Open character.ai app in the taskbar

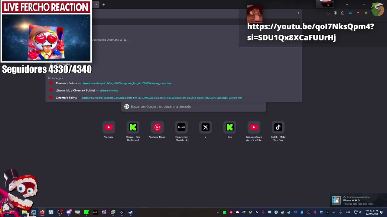(x=95, y=212)
